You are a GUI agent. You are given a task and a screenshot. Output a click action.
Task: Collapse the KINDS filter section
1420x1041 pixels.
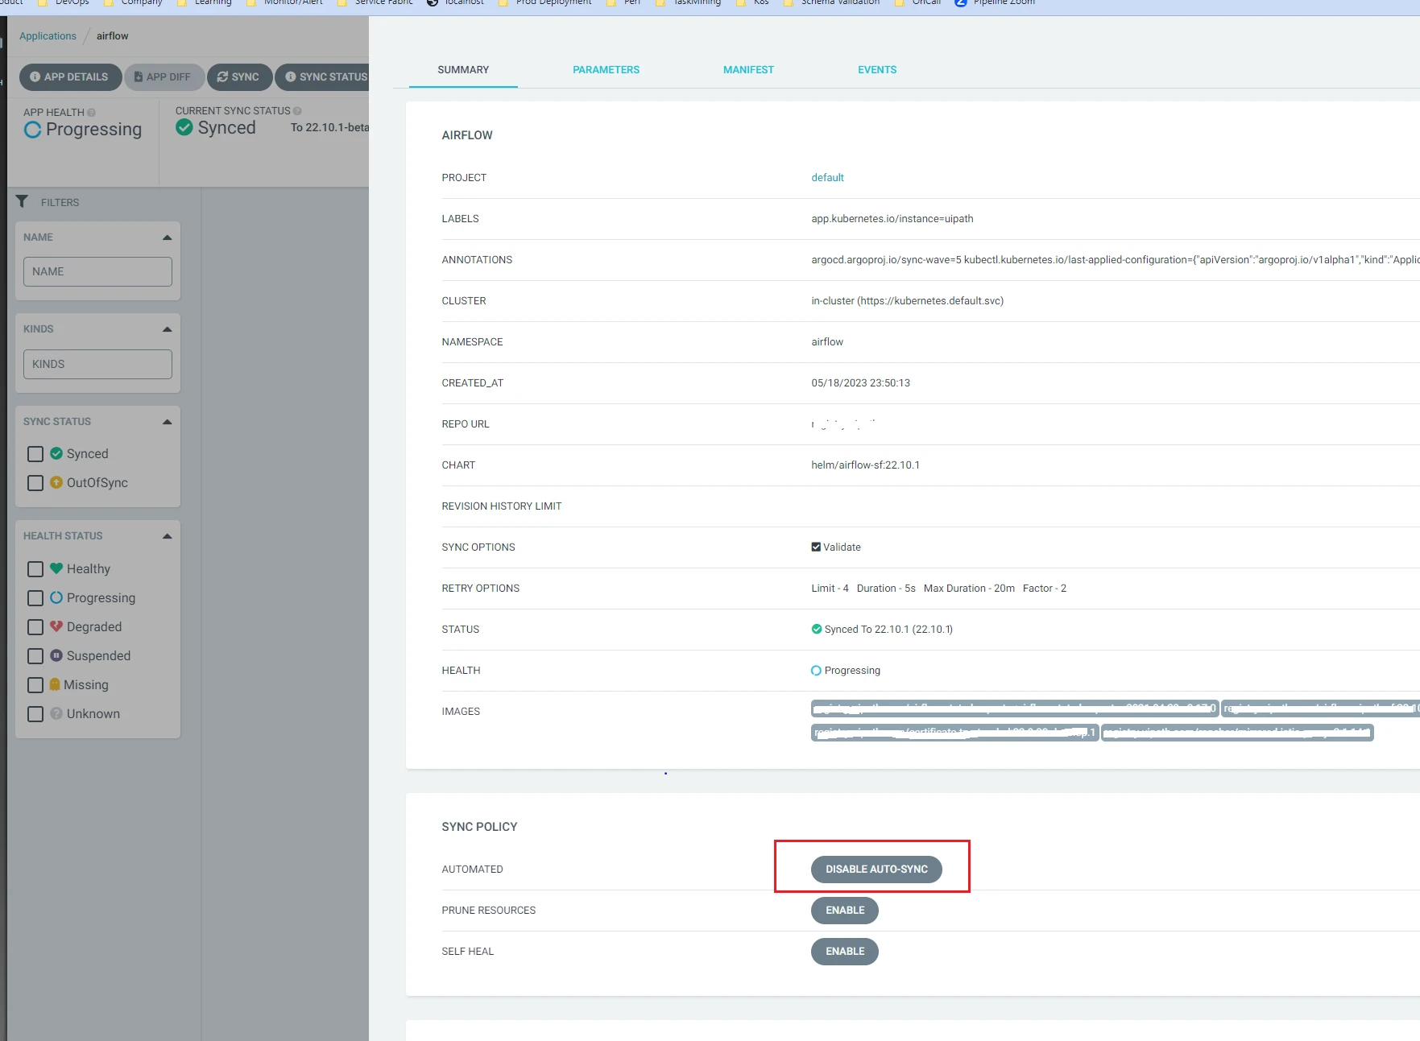(x=168, y=329)
